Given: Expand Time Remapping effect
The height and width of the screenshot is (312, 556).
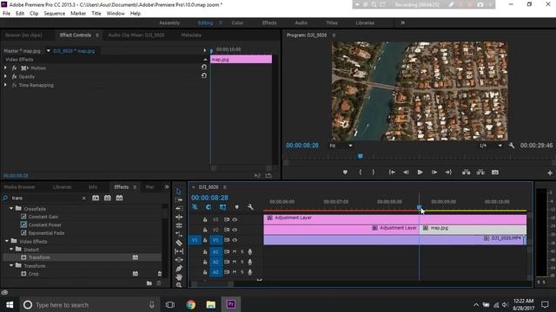Looking at the screenshot, I should coord(5,85).
